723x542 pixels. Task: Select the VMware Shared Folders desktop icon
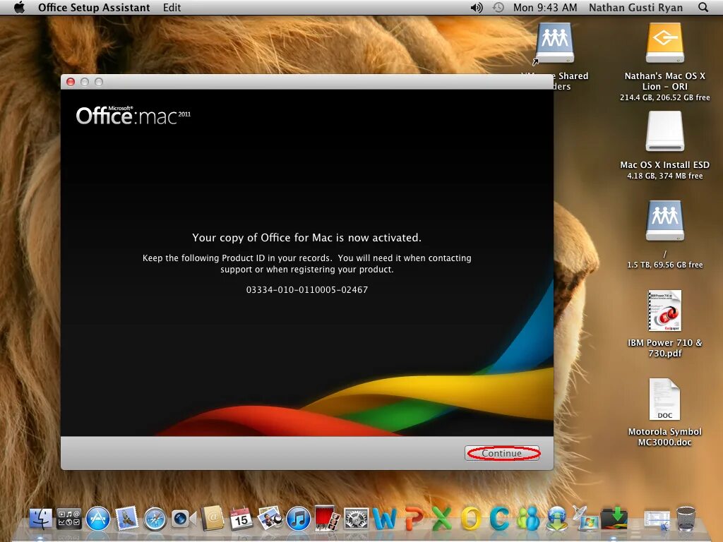tap(555, 42)
